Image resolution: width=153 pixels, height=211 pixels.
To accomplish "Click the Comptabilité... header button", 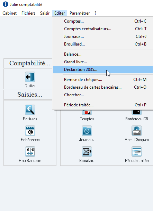I will tap(28, 63).
